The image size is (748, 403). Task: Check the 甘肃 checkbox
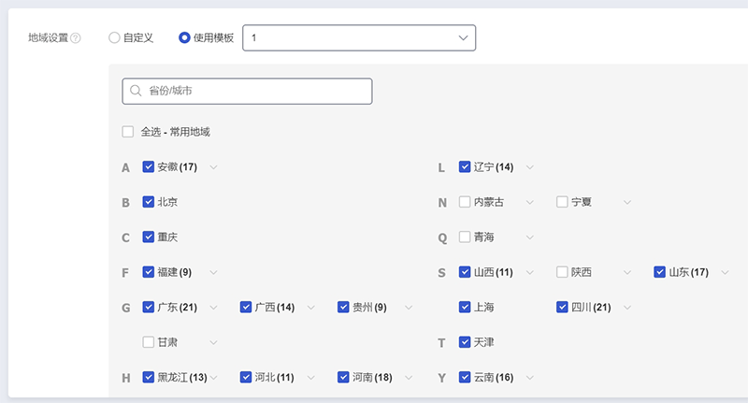point(149,342)
